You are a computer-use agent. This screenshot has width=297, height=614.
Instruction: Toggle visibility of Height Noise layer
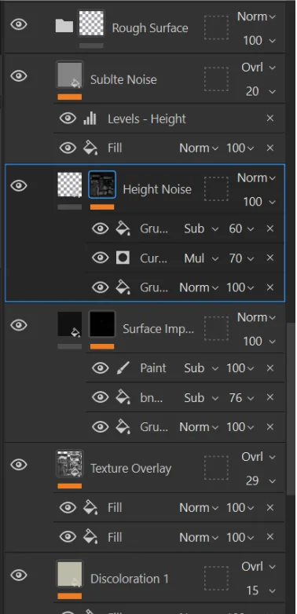click(x=19, y=185)
